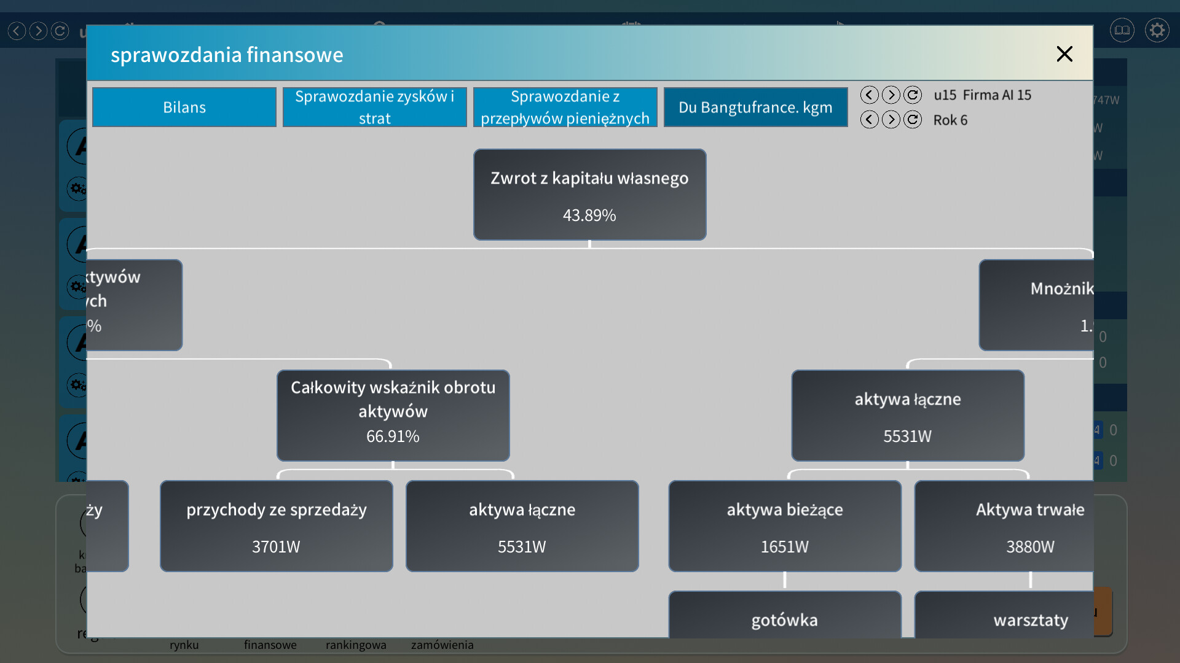The width and height of the screenshot is (1180, 663).
Task: Open the manual book icon
Action: click(1122, 30)
